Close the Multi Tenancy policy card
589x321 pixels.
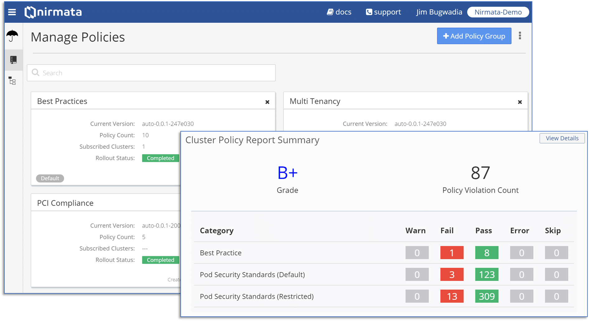click(520, 102)
